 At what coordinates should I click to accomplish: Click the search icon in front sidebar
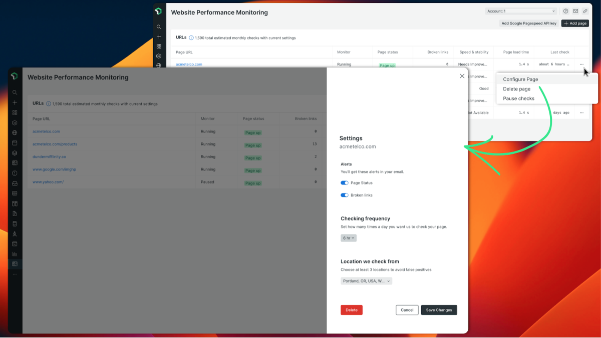coord(15,92)
